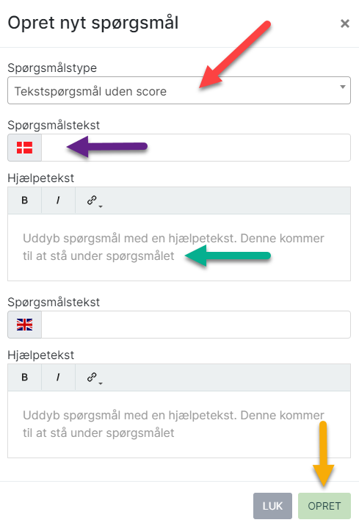Click the Bold icon in English Hjælpetekst toolbar

coord(24,377)
